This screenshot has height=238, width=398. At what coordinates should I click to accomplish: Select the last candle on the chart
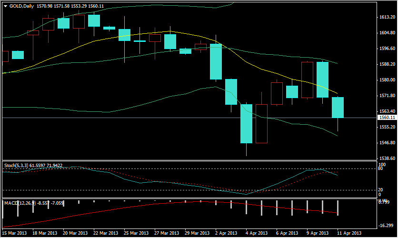point(338,107)
